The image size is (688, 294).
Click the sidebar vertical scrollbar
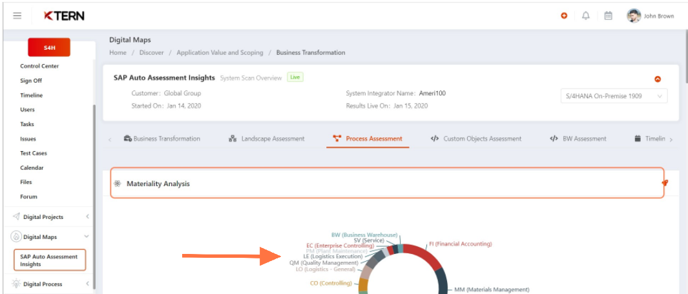(x=94, y=198)
